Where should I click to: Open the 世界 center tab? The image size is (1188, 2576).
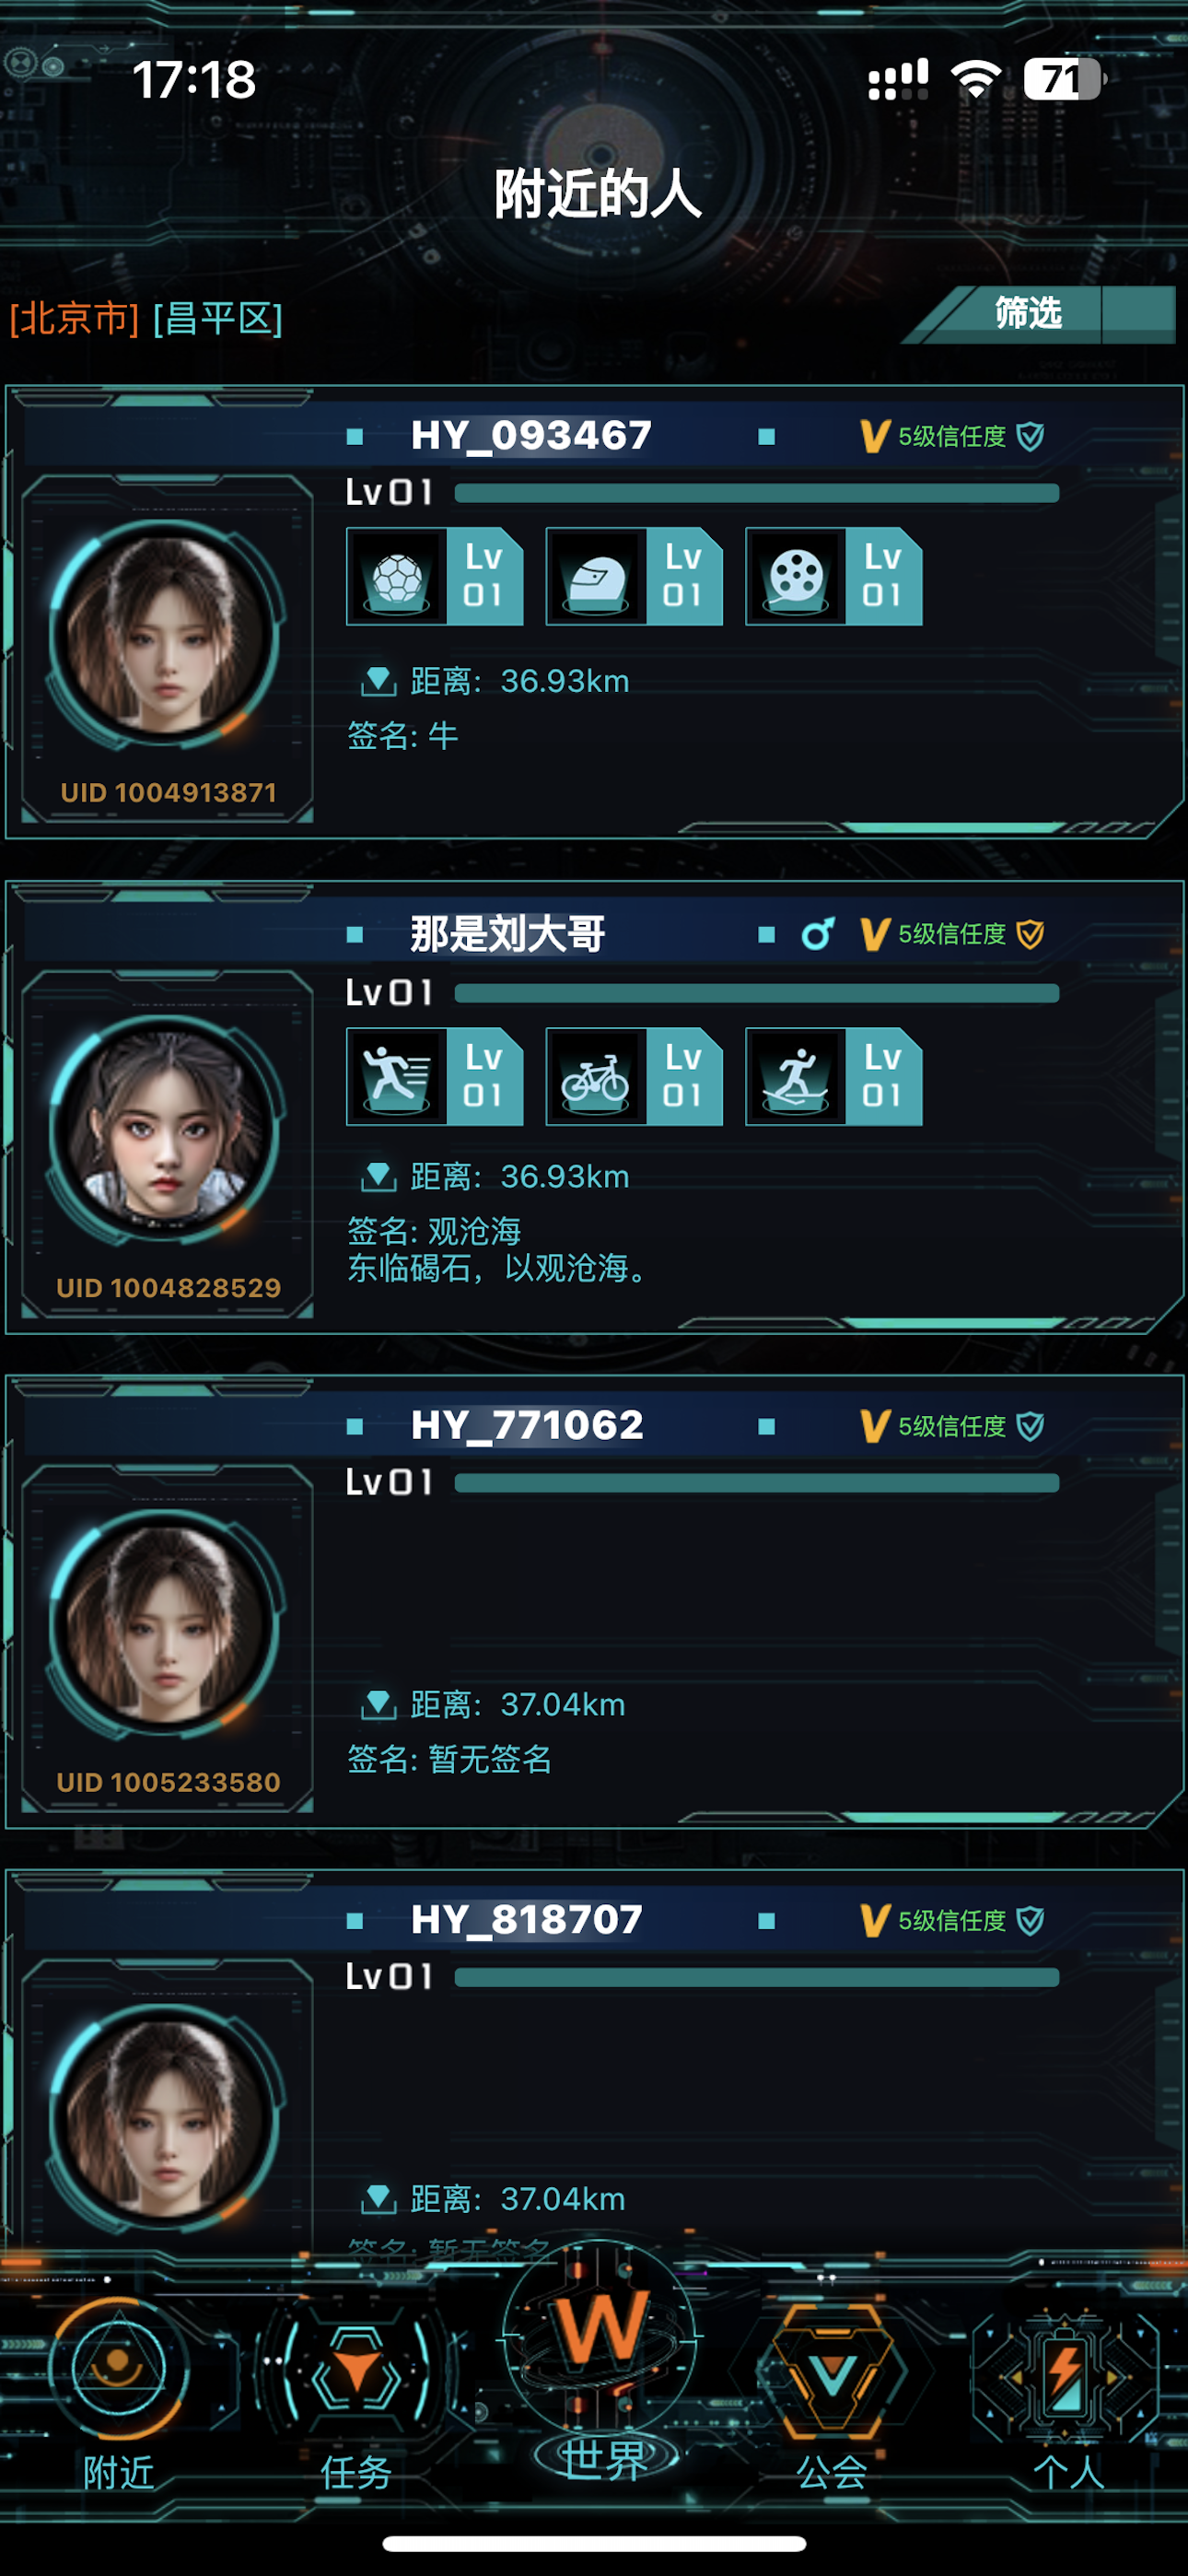pos(600,2370)
